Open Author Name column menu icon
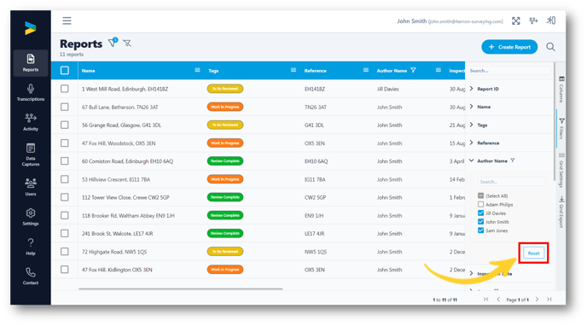This screenshot has width=587, height=326. [x=439, y=70]
